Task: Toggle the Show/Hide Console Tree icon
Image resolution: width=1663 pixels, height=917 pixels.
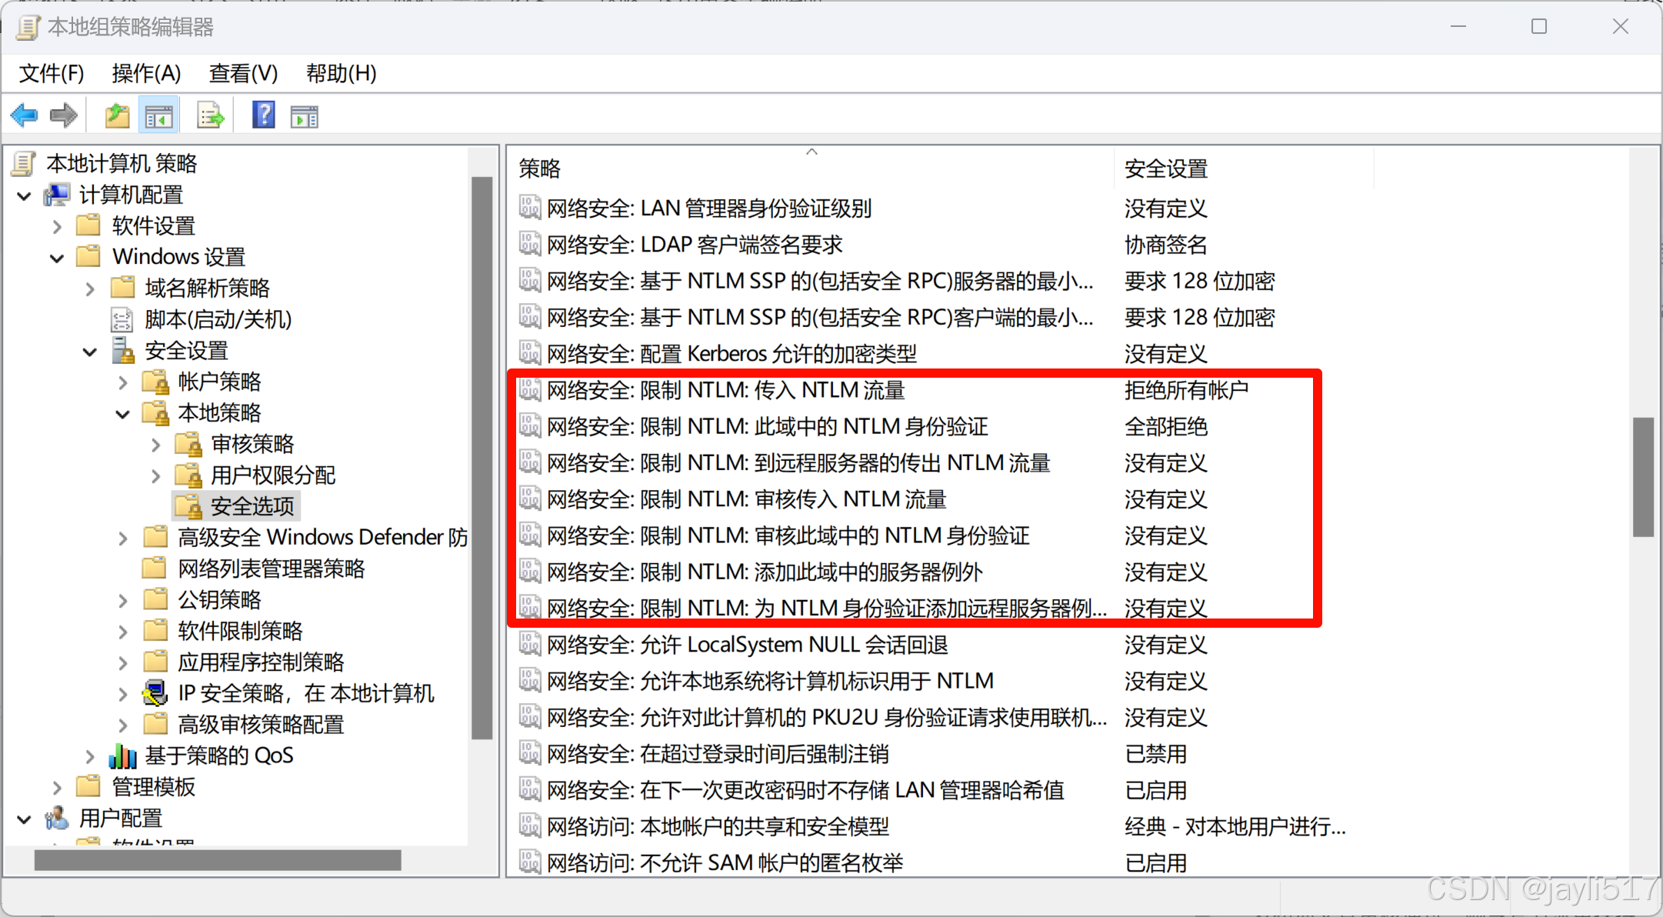Action: (158, 116)
